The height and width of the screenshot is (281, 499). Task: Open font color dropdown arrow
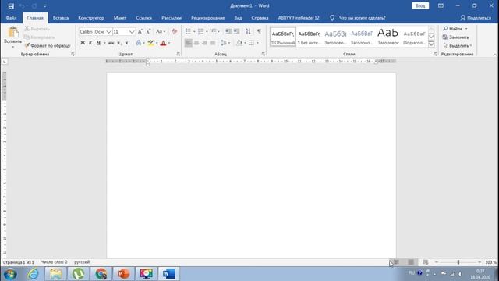169,43
